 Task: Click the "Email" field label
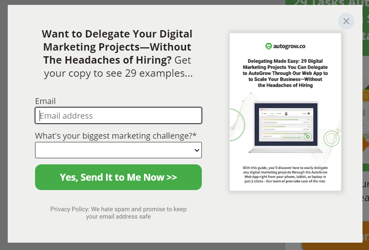click(45, 101)
